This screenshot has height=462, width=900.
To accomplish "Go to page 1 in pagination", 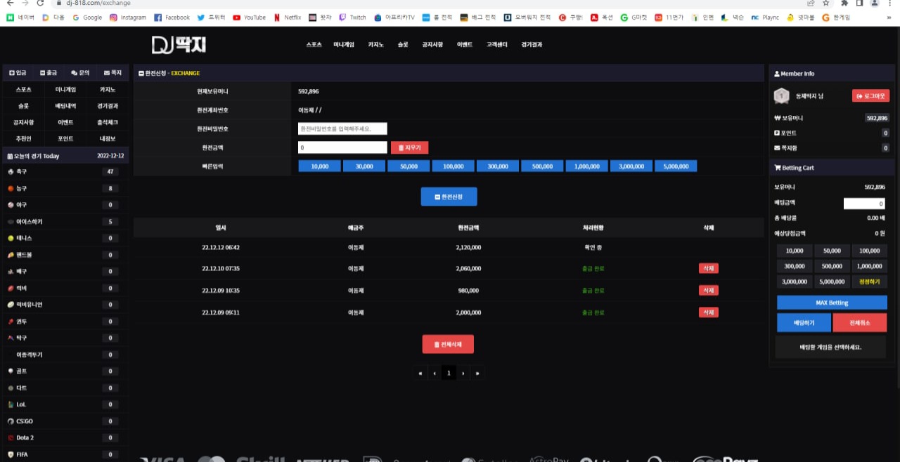I will click(449, 373).
